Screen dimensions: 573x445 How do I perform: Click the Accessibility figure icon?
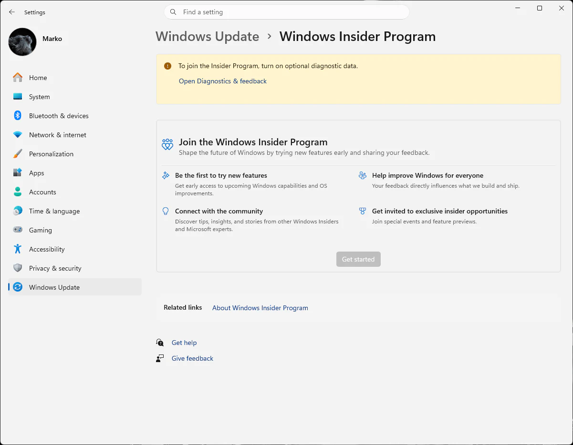[18, 249]
